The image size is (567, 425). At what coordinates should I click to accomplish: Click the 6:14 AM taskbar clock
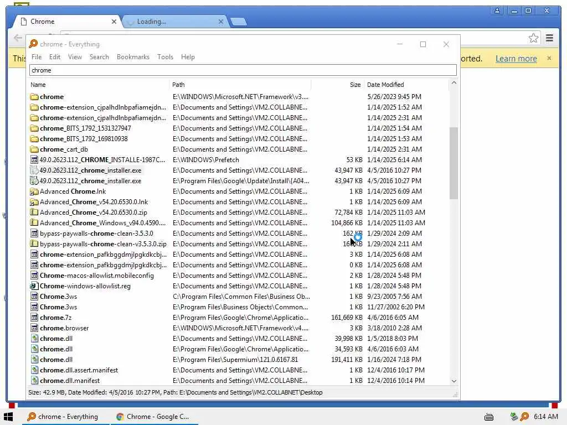545,417
